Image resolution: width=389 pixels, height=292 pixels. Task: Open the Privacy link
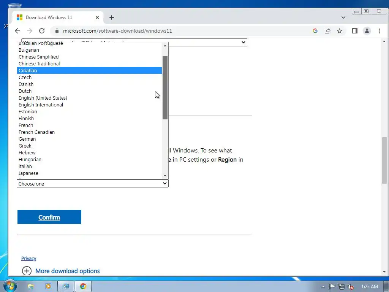(x=29, y=259)
